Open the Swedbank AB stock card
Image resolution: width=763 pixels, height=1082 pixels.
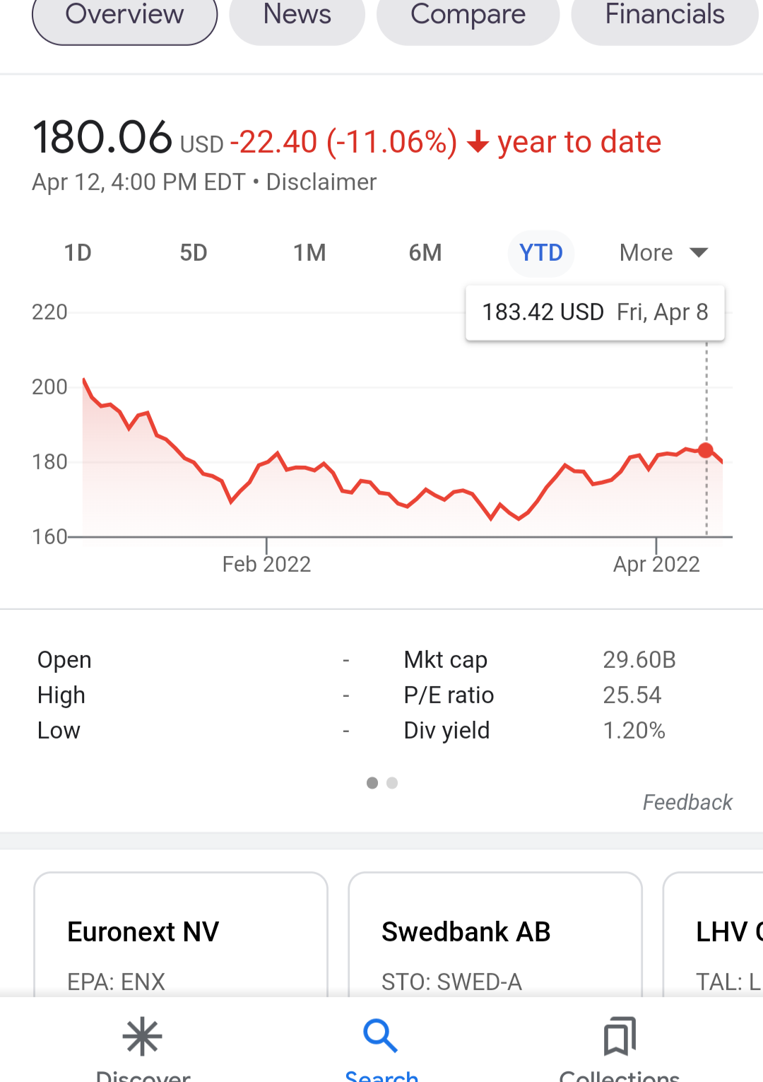(x=495, y=934)
